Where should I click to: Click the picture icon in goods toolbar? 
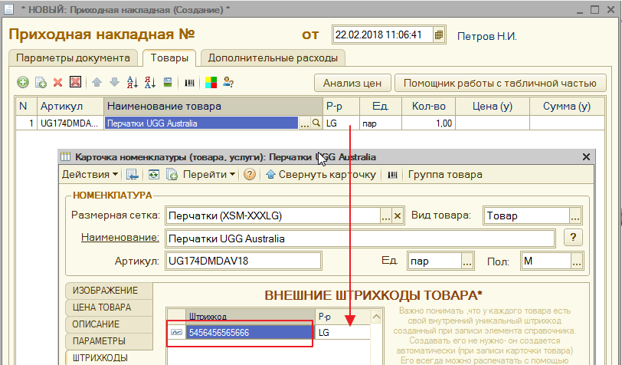[168, 83]
